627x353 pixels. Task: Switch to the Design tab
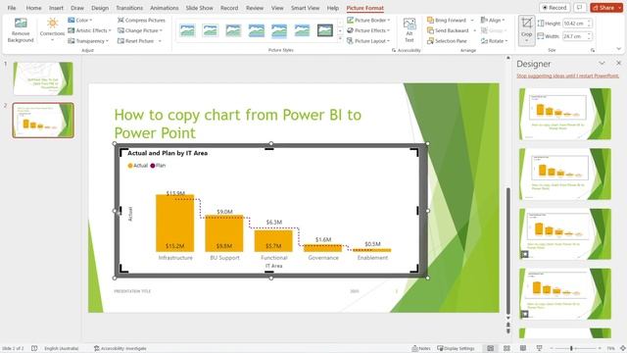click(x=100, y=8)
